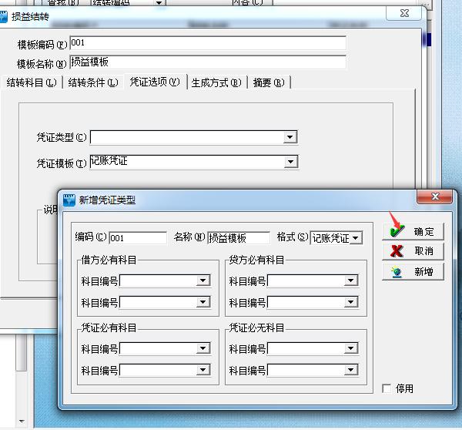Switch to the 结转条件 tab
The image size is (462, 430).
click(x=93, y=82)
